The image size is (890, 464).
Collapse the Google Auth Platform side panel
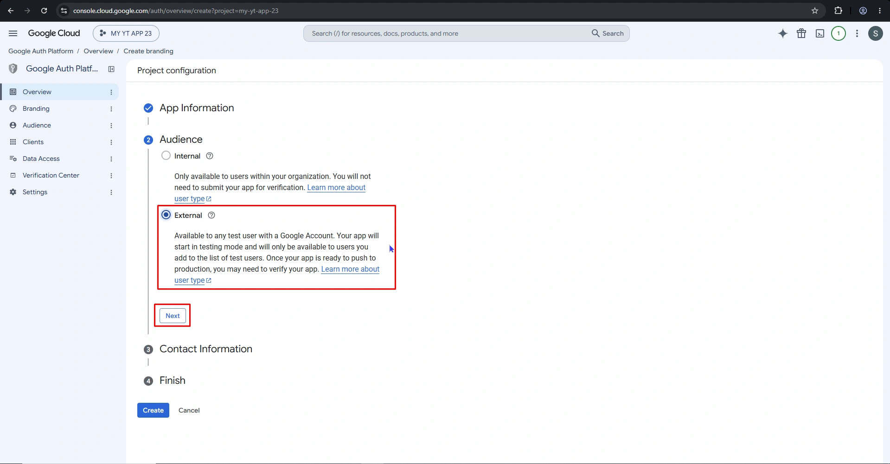point(111,69)
